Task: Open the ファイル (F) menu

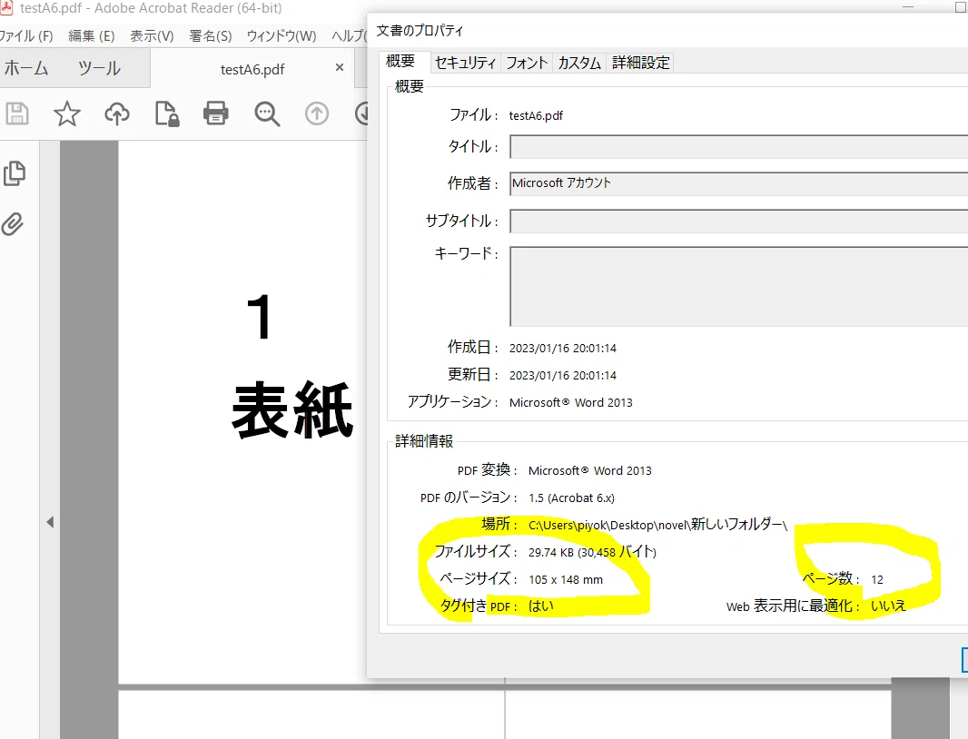Action: pyautogui.click(x=26, y=35)
